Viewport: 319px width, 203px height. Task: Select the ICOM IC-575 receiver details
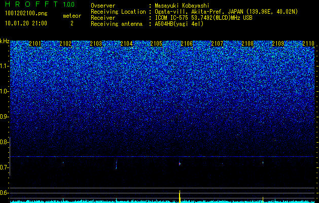(203, 18)
